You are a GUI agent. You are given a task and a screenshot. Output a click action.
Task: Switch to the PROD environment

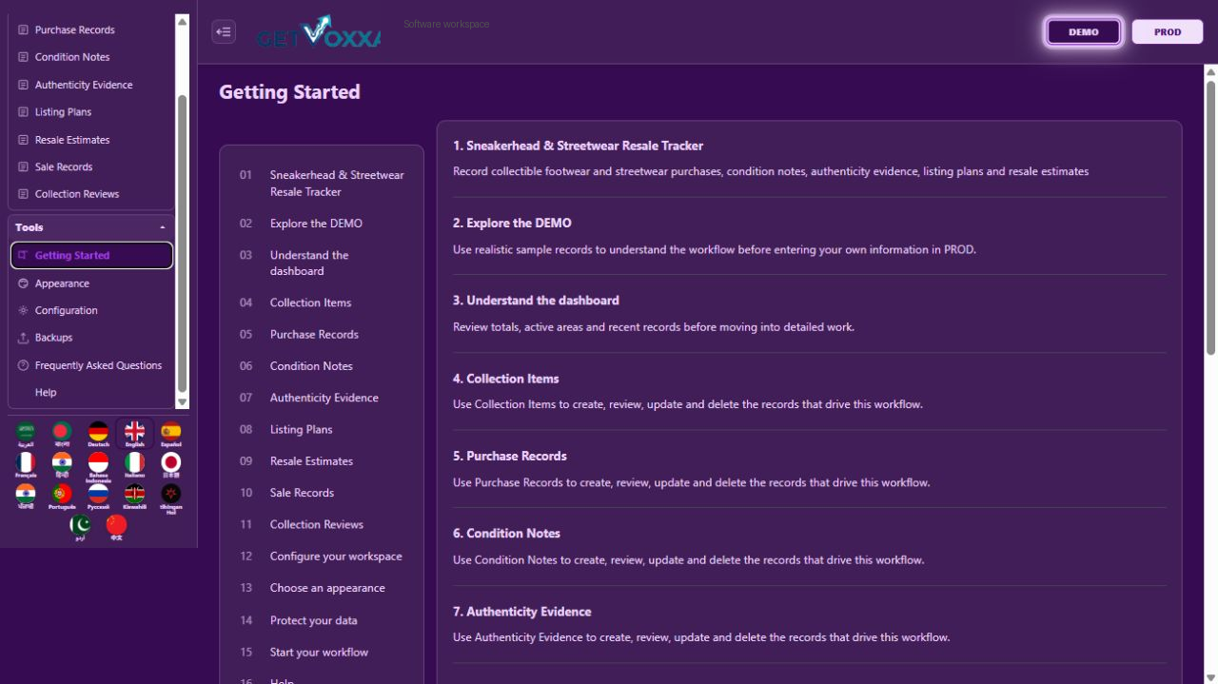click(1168, 31)
